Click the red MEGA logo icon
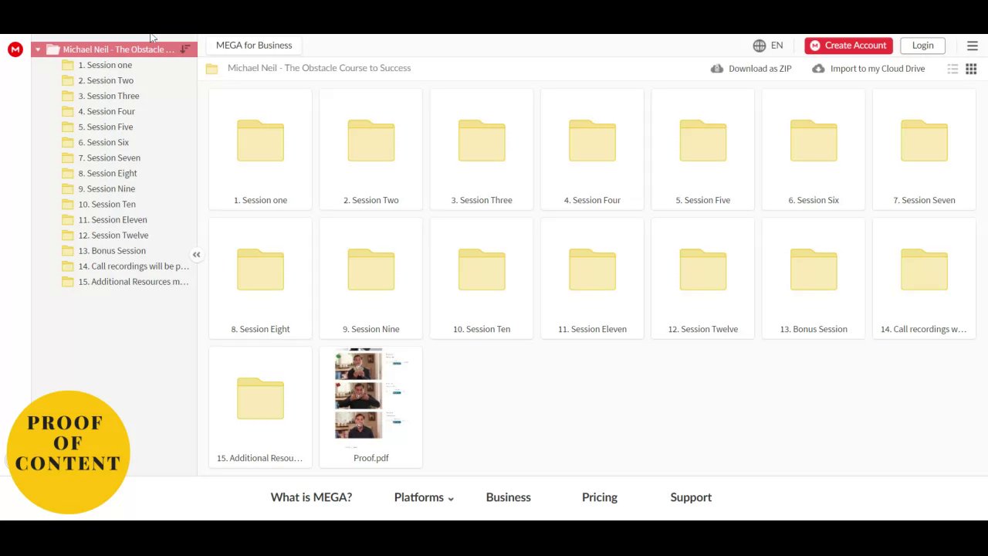Viewport: 988px width, 556px height. pyautogui.click(x=15, y=49)
